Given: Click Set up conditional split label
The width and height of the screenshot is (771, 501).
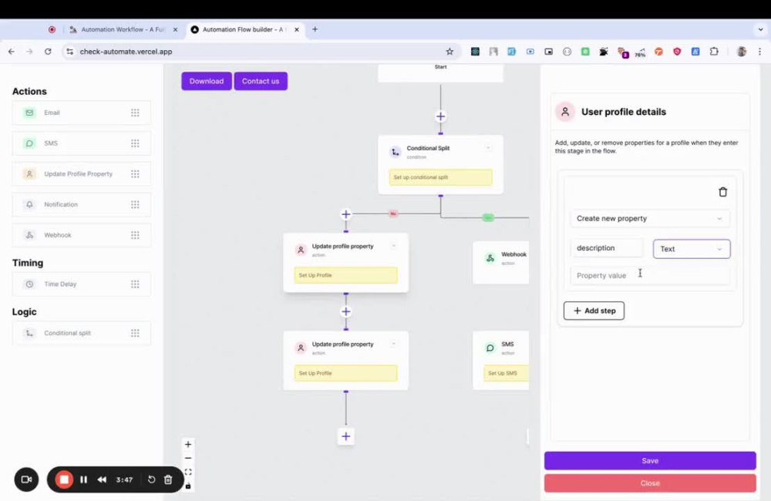Looking at the screenshot, I should click(440, 177).
